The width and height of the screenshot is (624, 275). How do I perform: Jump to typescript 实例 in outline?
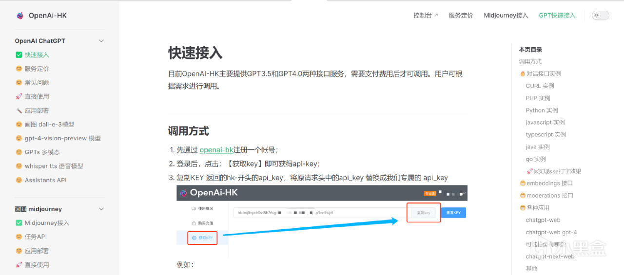coord(546,134)
